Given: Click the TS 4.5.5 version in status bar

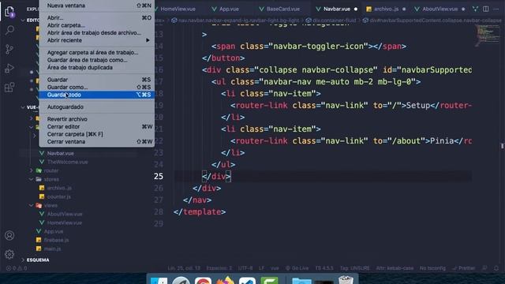Looking at the screenshot, I should [324, 268].
